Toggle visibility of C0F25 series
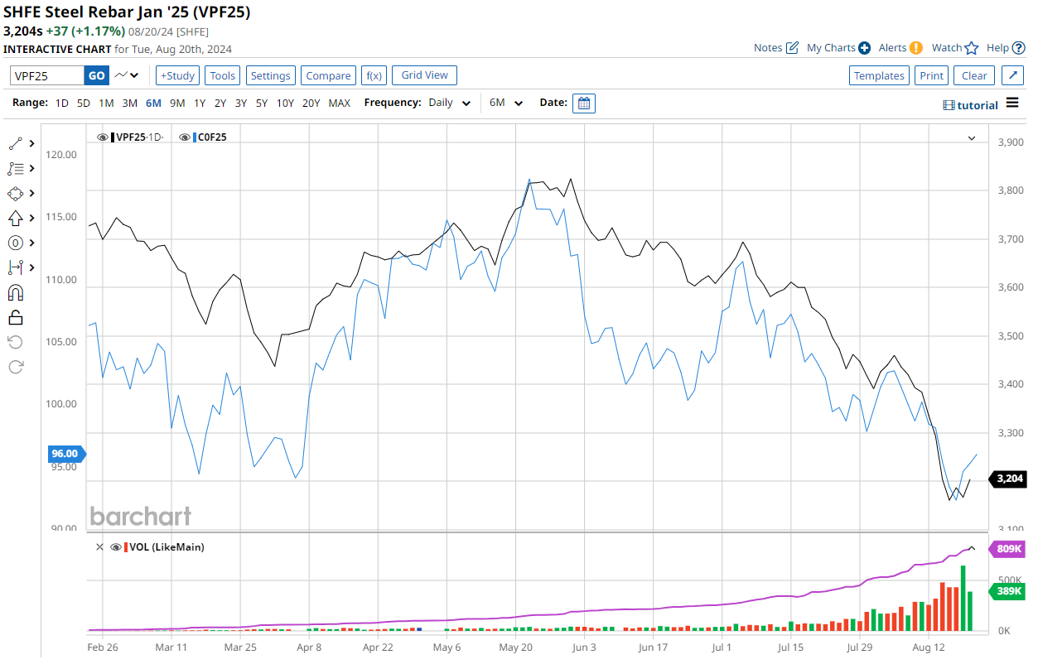 tap(184, 137)
